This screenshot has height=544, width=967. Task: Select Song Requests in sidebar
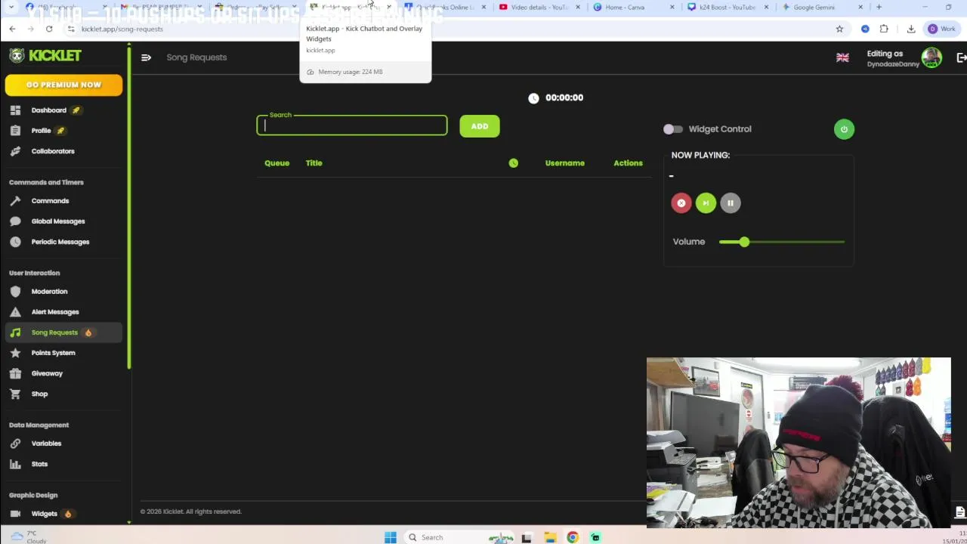click(63, 332)
